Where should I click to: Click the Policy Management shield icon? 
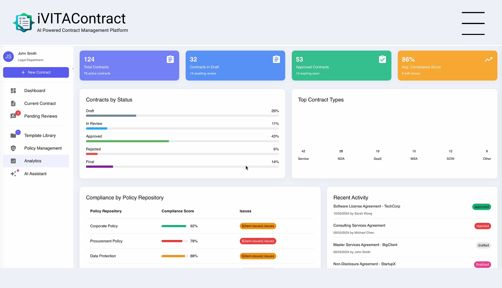click(x=13, y=148)
